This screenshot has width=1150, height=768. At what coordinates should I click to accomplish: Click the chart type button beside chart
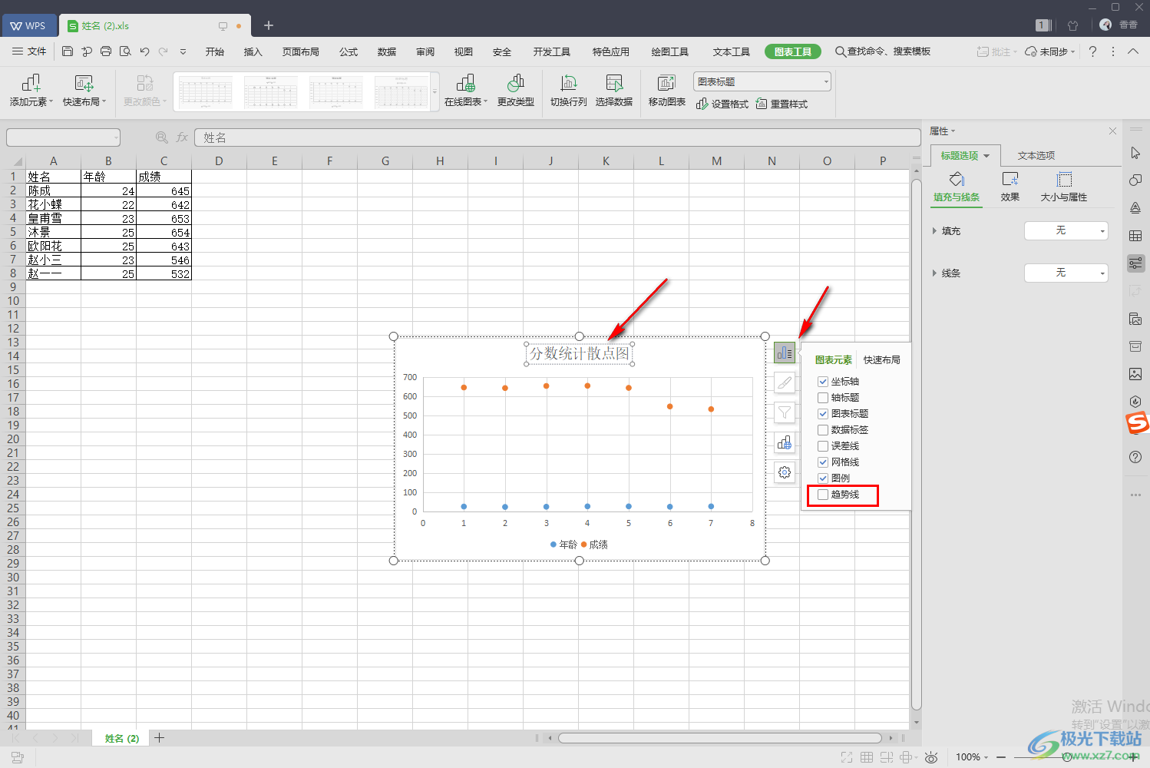pyautogui.click(x=784, y=442)
